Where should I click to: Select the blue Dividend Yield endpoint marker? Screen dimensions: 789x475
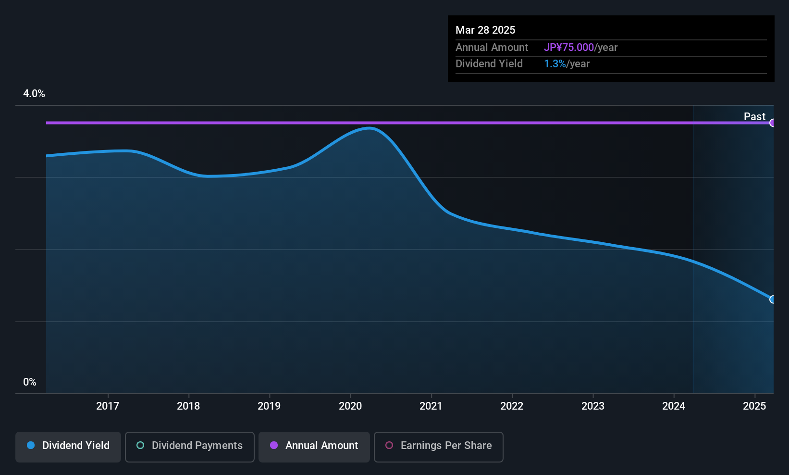click(x=773, y=300)
